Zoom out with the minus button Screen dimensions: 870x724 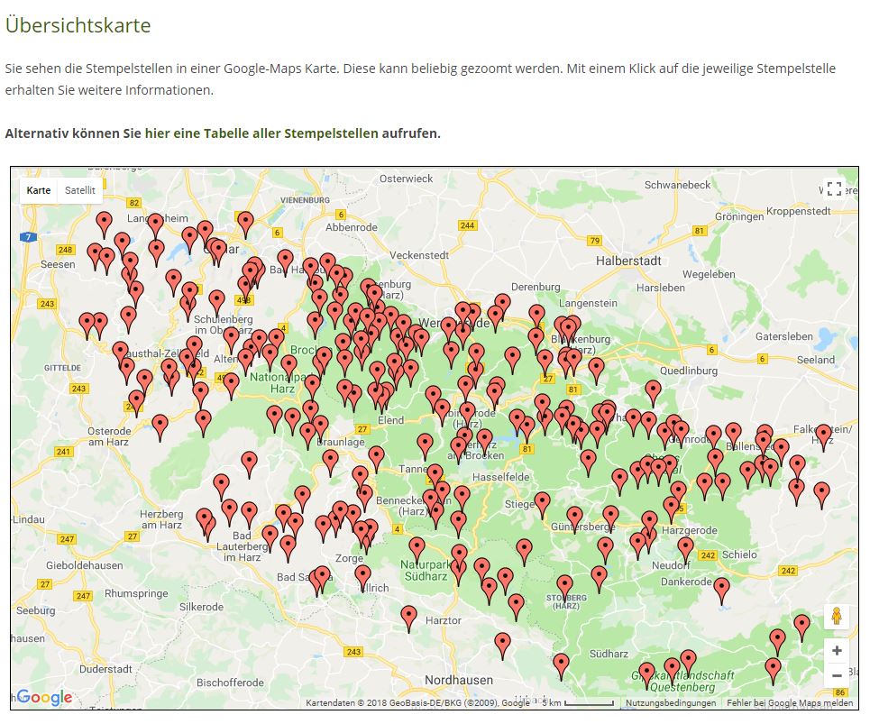click(x=837, y=675)
